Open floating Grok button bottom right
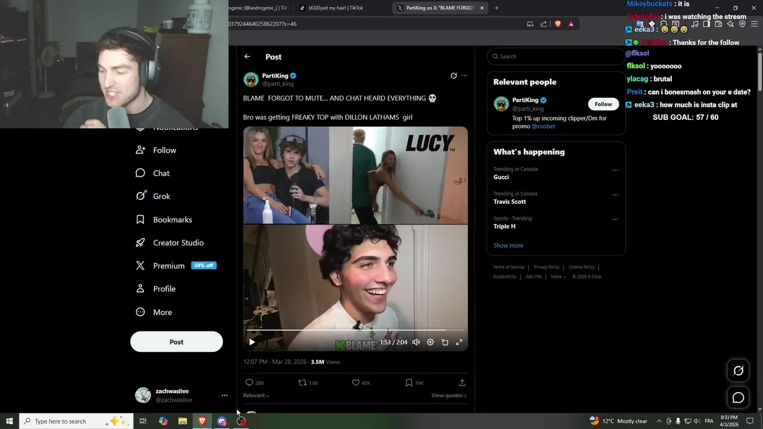 coord(738,371)
